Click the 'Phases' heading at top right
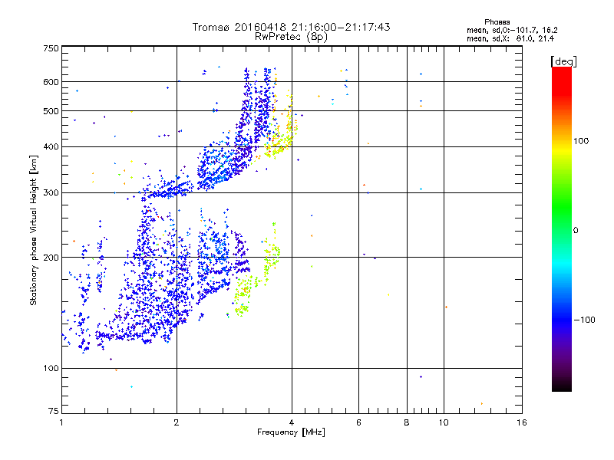Viewport: 614px width, 460px height. tap(497, 22)
